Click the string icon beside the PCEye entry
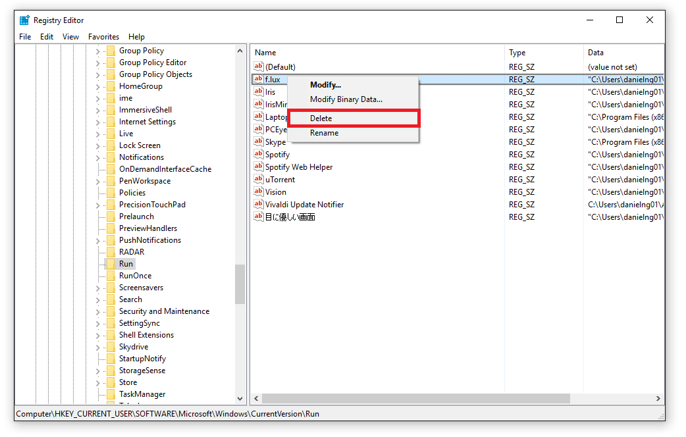Screen dimensions: 686x437 [259, 129]
